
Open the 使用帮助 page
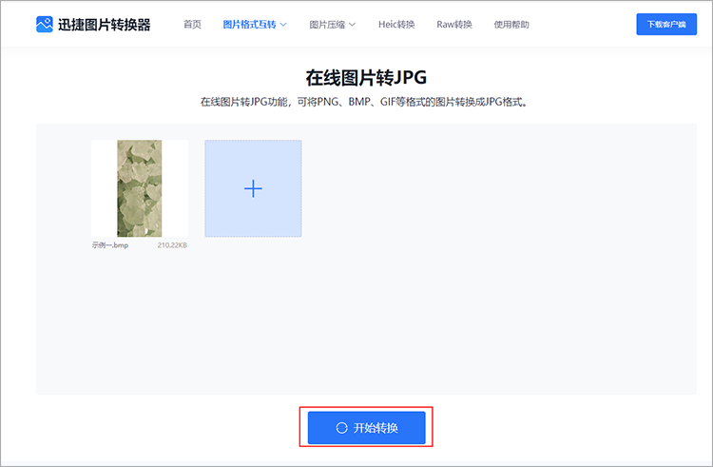click(x=511, y=25)
